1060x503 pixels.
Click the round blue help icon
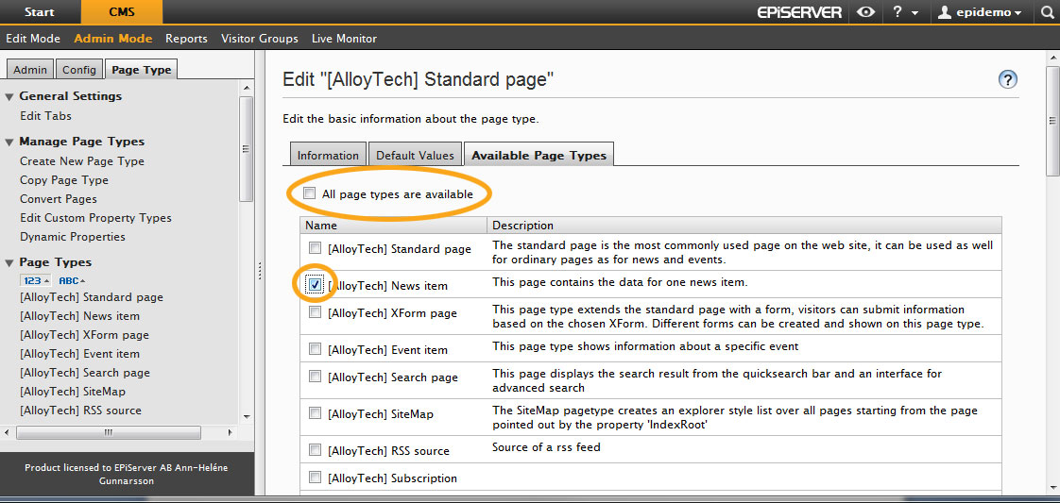click(x=1007, y=80)
